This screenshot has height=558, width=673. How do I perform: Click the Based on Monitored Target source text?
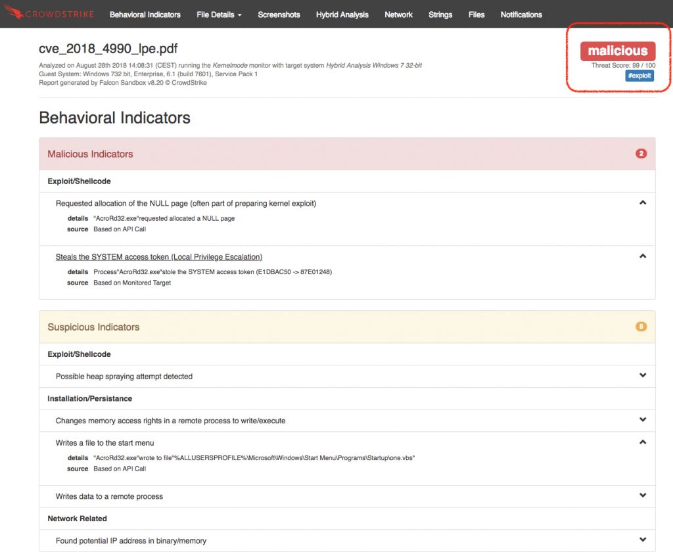[132, 283]
